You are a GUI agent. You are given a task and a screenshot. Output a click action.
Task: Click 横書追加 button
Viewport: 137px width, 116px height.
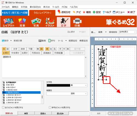[x=84, y=41]
